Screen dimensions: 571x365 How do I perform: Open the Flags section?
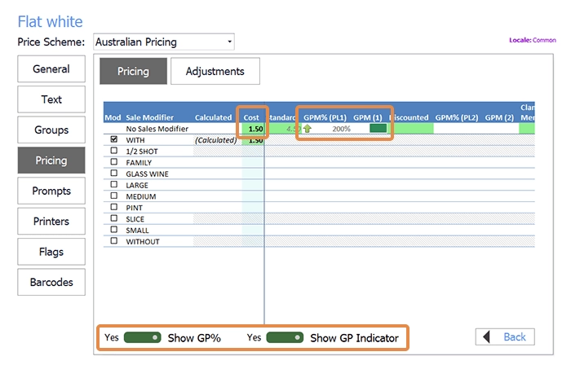click(51, 252)
